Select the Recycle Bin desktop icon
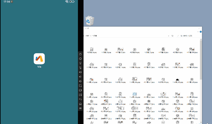212x124 pixels. click(90, 21)
